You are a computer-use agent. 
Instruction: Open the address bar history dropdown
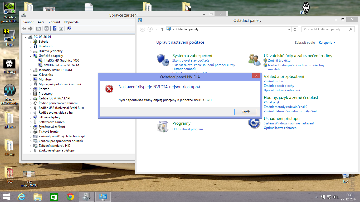(x=289, y=29)
